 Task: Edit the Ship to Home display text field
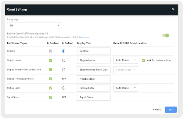pyautogui.click(x=94, y=60)
